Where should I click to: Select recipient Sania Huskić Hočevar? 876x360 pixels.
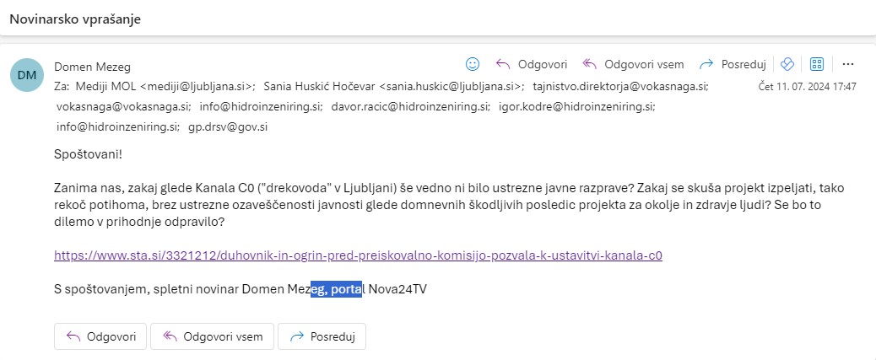[x=393, y=87]
